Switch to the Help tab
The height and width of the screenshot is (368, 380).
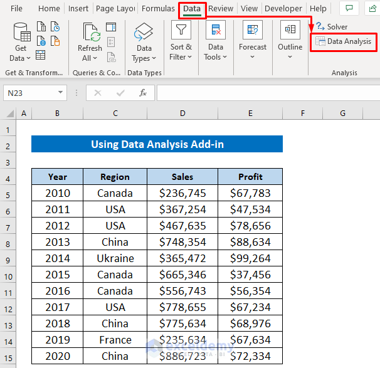click(x=318, y=9)
